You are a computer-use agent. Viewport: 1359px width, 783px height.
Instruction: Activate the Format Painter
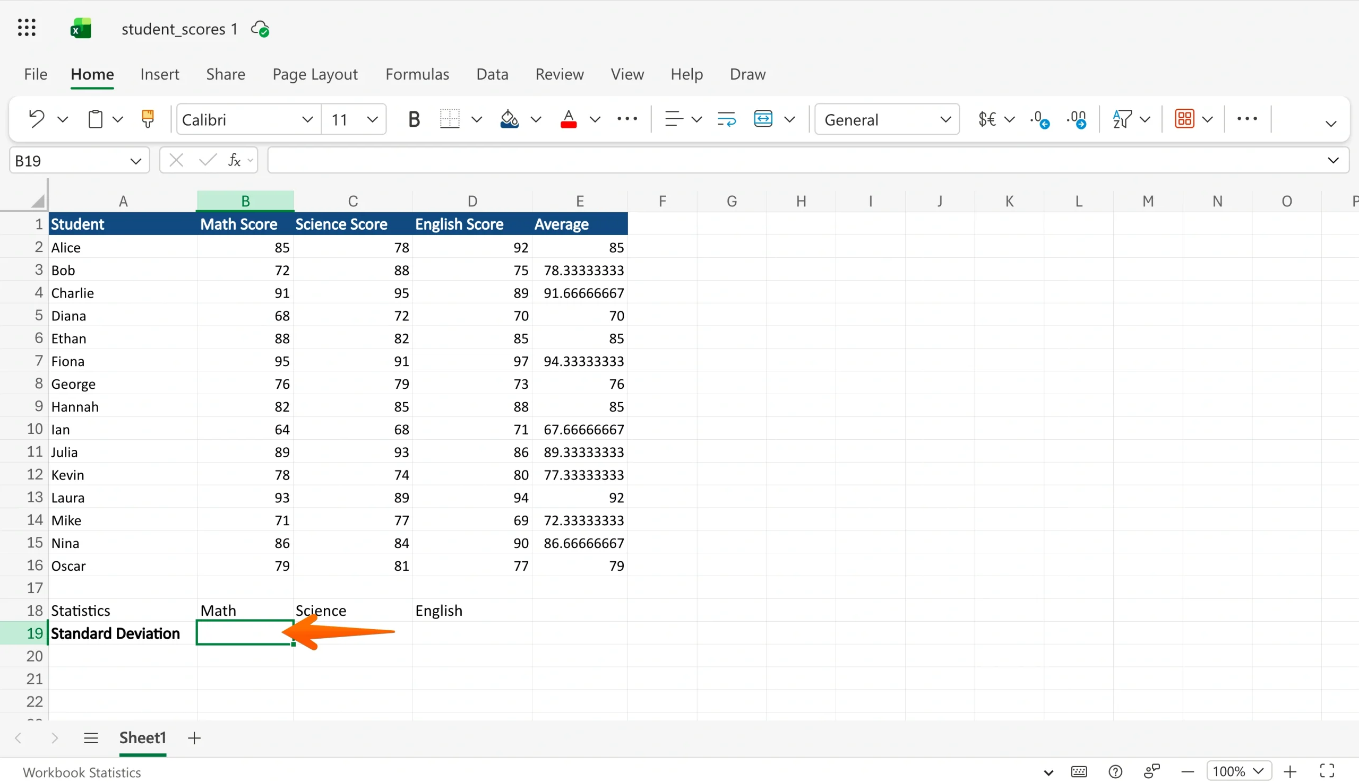click(148, 119)
